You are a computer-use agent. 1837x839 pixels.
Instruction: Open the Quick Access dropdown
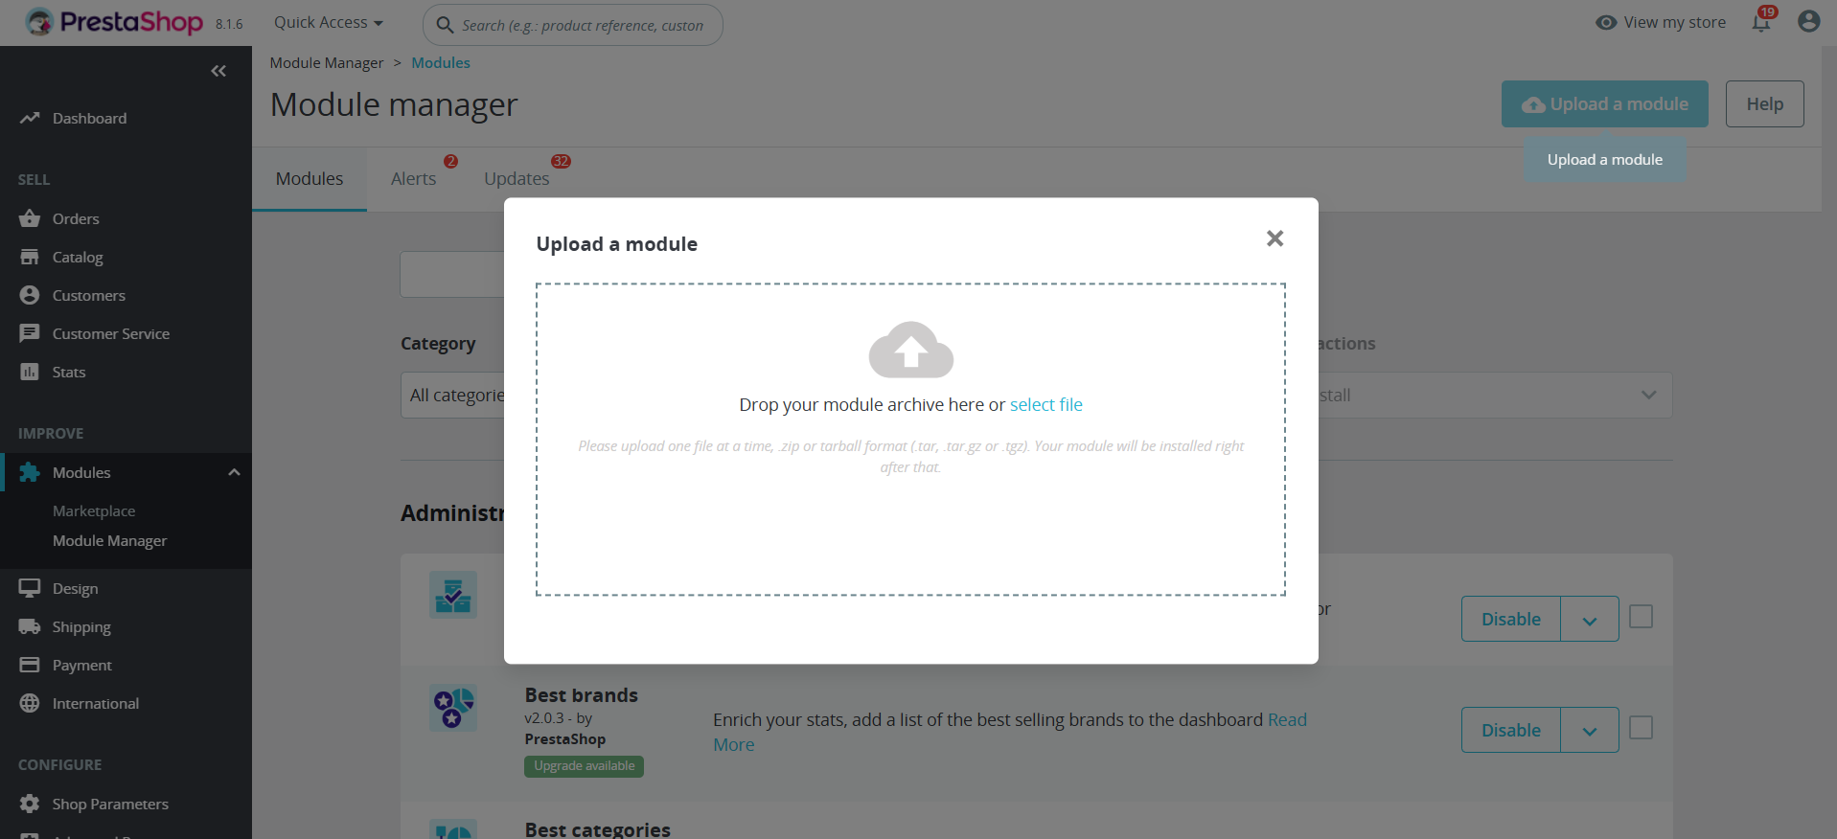tap(328, 22)
